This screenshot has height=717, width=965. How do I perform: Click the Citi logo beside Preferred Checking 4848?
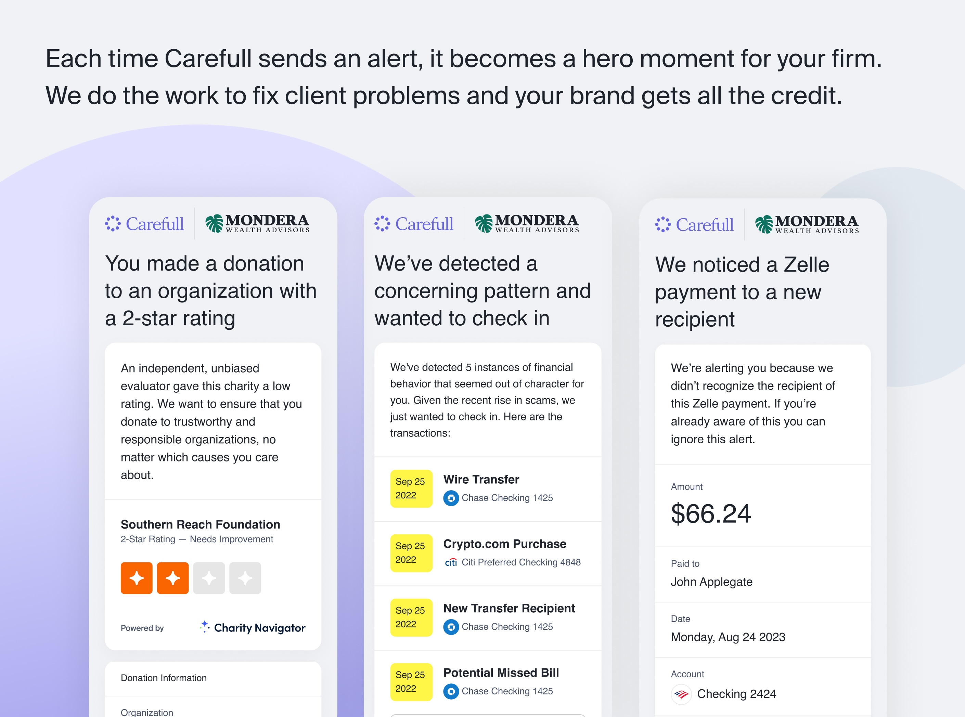(451, 562)
